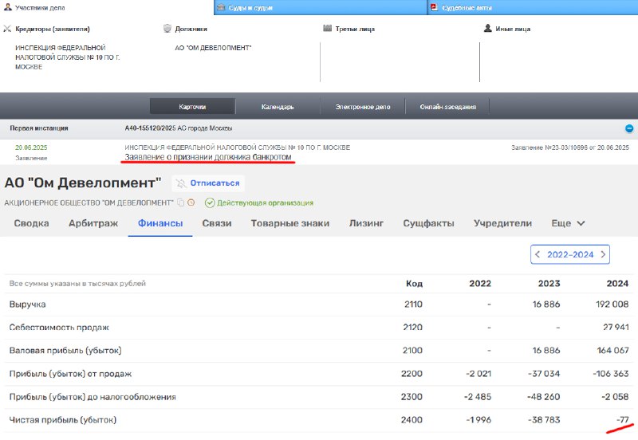Click the Судебные акты document icon
638x440 pixels.
click(x=434, y=7)
